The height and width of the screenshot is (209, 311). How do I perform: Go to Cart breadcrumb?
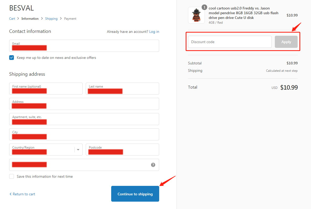(x=12, y=19)
